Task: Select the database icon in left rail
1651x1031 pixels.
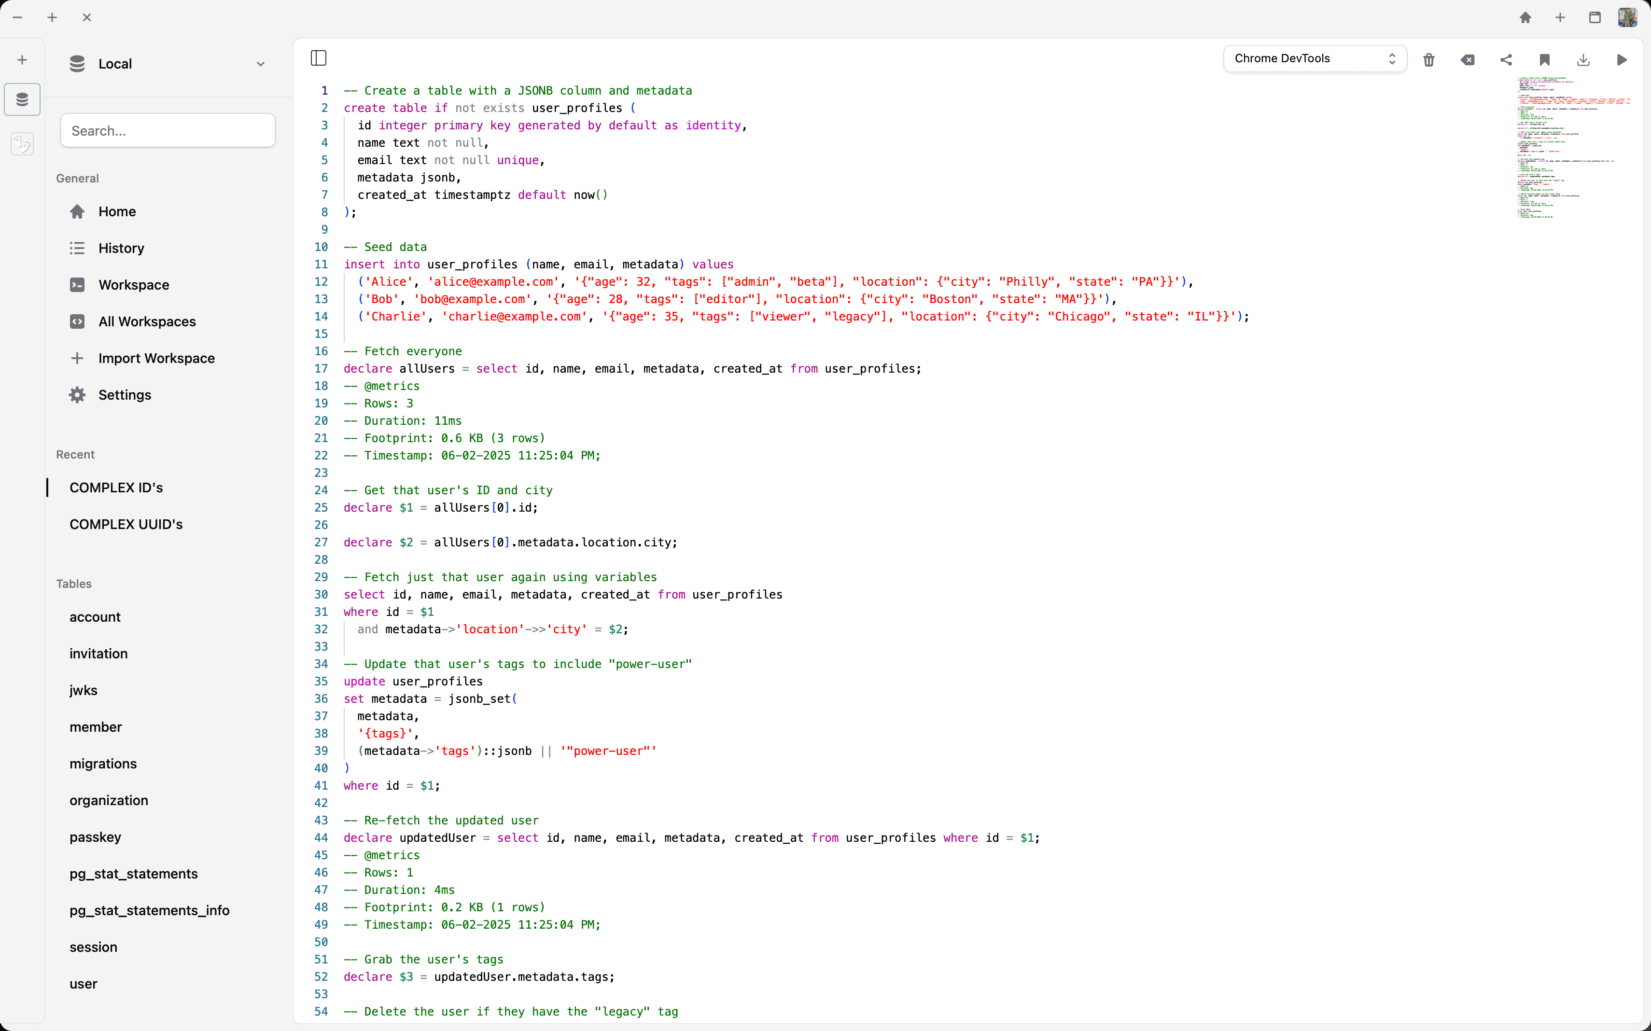Action: click(x=22, y=99)
